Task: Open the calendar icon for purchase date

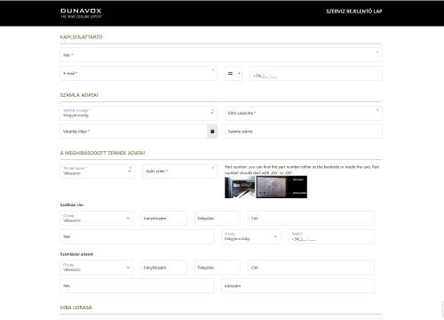Action: 212,132
